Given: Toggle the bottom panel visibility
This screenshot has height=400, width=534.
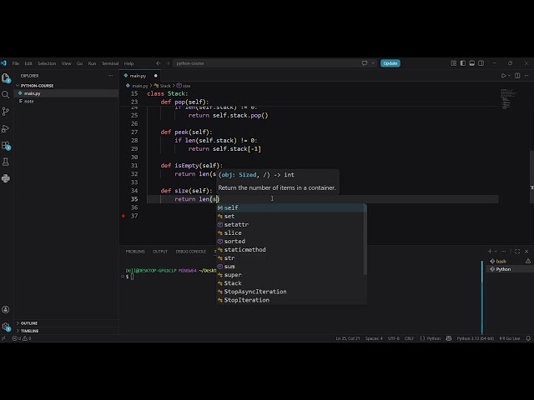Looking at the screenshot, I should [x=472, y=63].
